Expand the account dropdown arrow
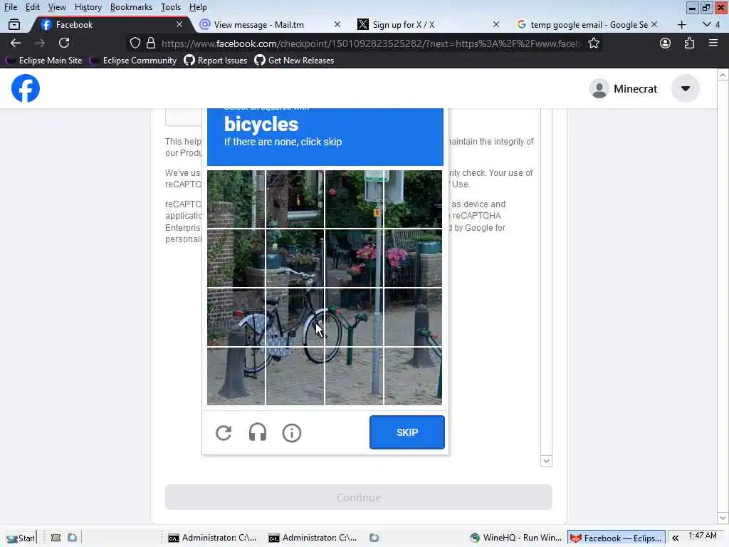Screen dimensions: 729x547 point(686,88)
